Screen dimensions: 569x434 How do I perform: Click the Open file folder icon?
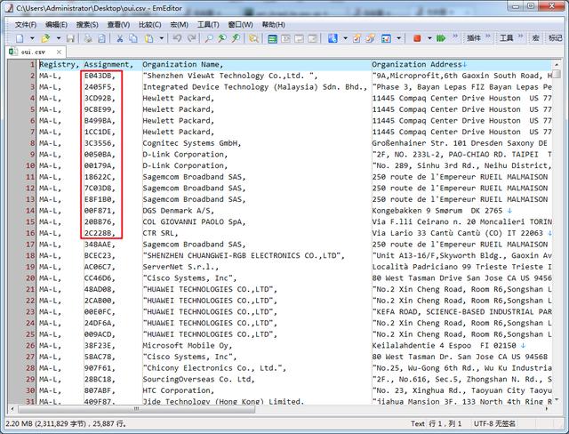45,37
